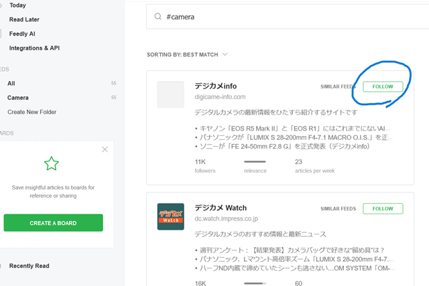Click the 55 count beside All
The height and width of the screenshot is (286, 429).
pyautogui.click(x=113, y=83)
